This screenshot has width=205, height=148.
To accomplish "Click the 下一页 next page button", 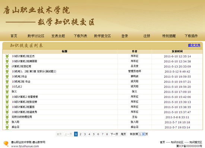I will 114,134.
